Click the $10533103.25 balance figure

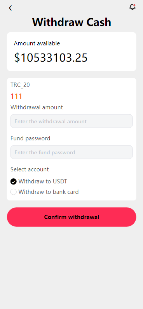(x=51, y=58)
